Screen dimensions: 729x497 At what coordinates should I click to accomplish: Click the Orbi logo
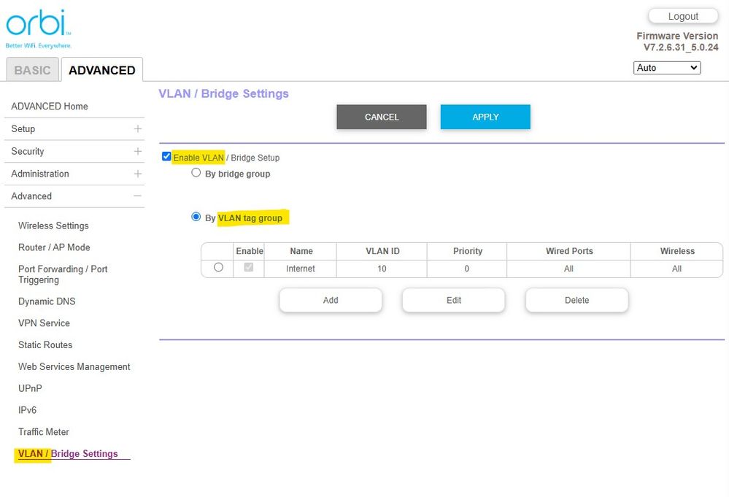click(35, 24)
